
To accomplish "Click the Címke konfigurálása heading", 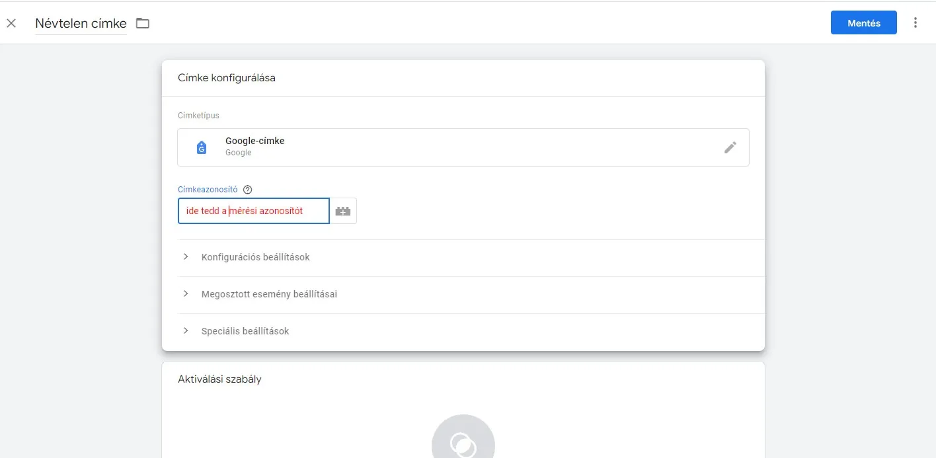I will pos(227,78).
